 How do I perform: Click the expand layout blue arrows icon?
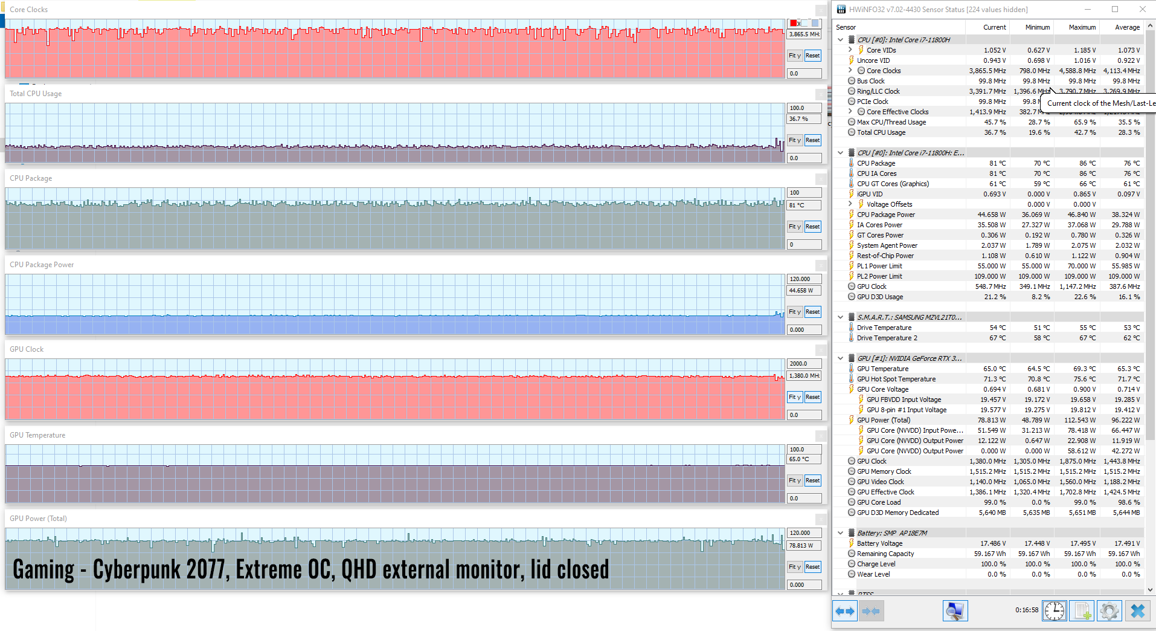click(844, 611)
